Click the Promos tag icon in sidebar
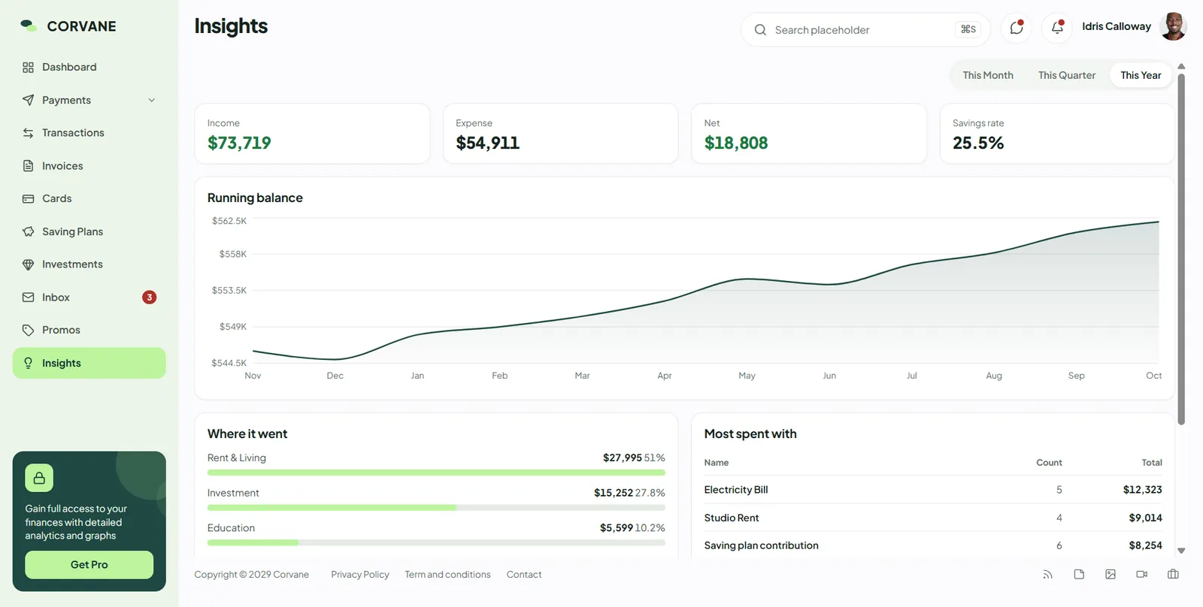The width and height of the screenshot is (1203, 607). pyautogui.click(x=29, y=330)
